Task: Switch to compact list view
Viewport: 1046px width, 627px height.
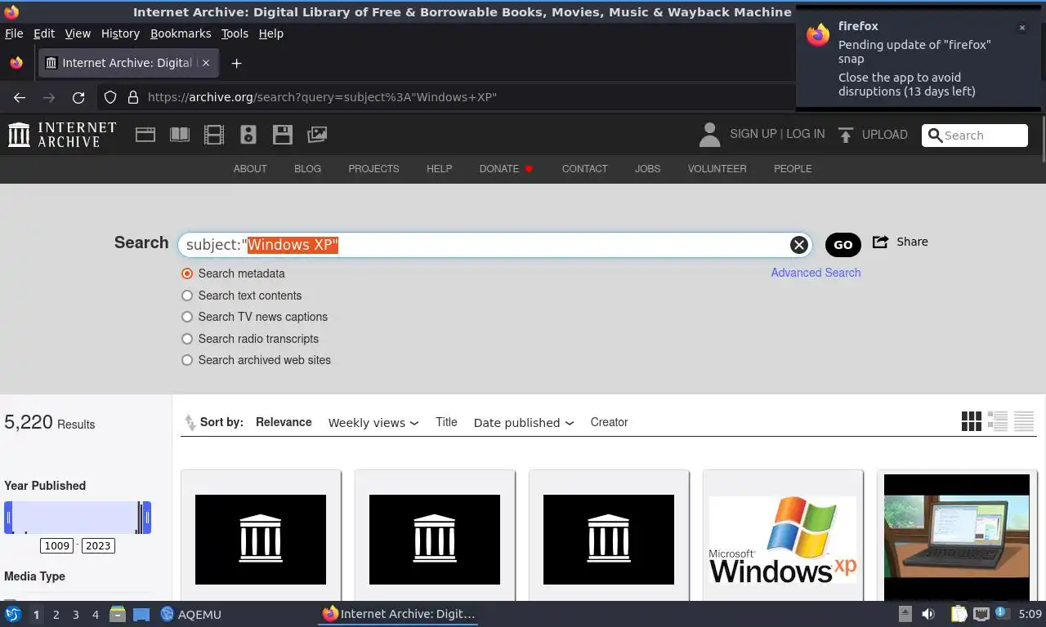Action: (x=1024, y=421)
